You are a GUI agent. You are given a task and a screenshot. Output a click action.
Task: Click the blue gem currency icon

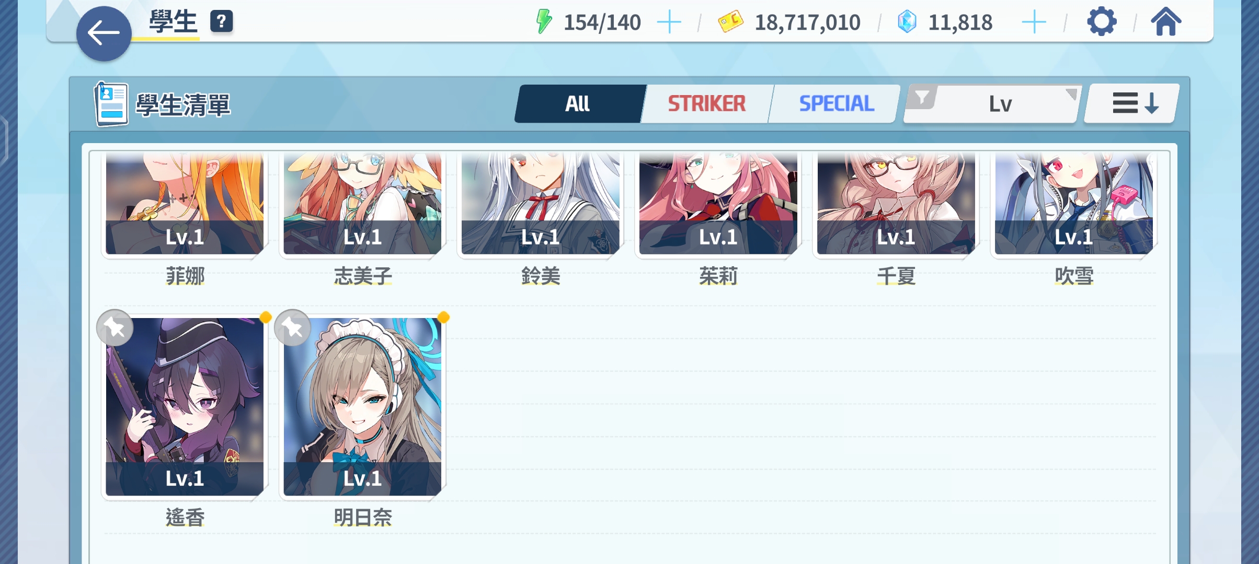pyautogui.click(x=907, y=22)
